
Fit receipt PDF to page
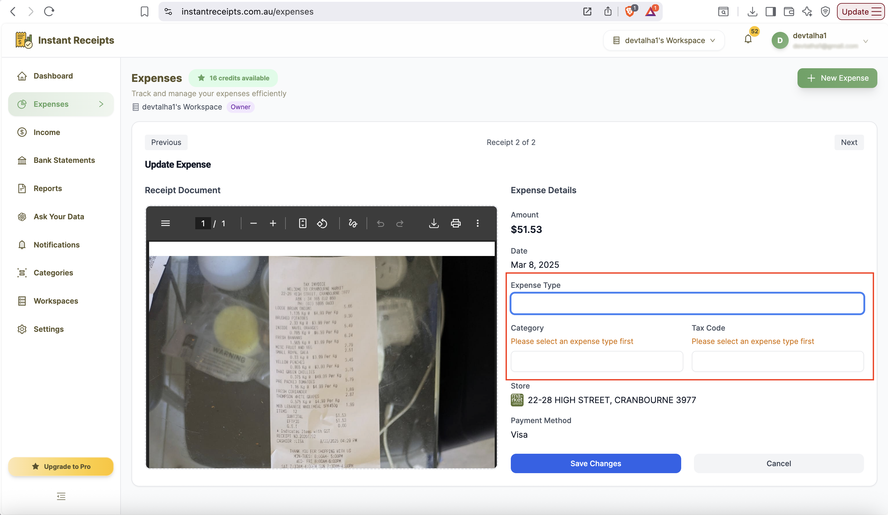pos(303,223)
